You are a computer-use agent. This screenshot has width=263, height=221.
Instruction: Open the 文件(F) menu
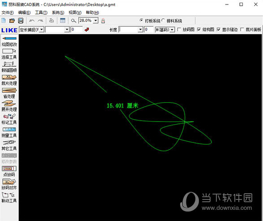pyautogui.click(x=7, y=13)
